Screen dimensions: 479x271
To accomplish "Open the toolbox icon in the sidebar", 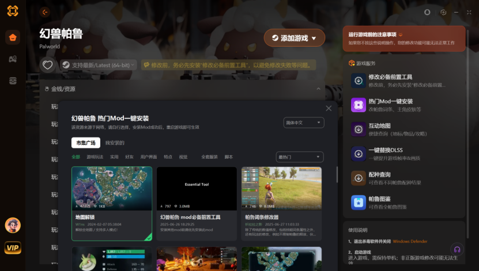I will coord(13,81).
